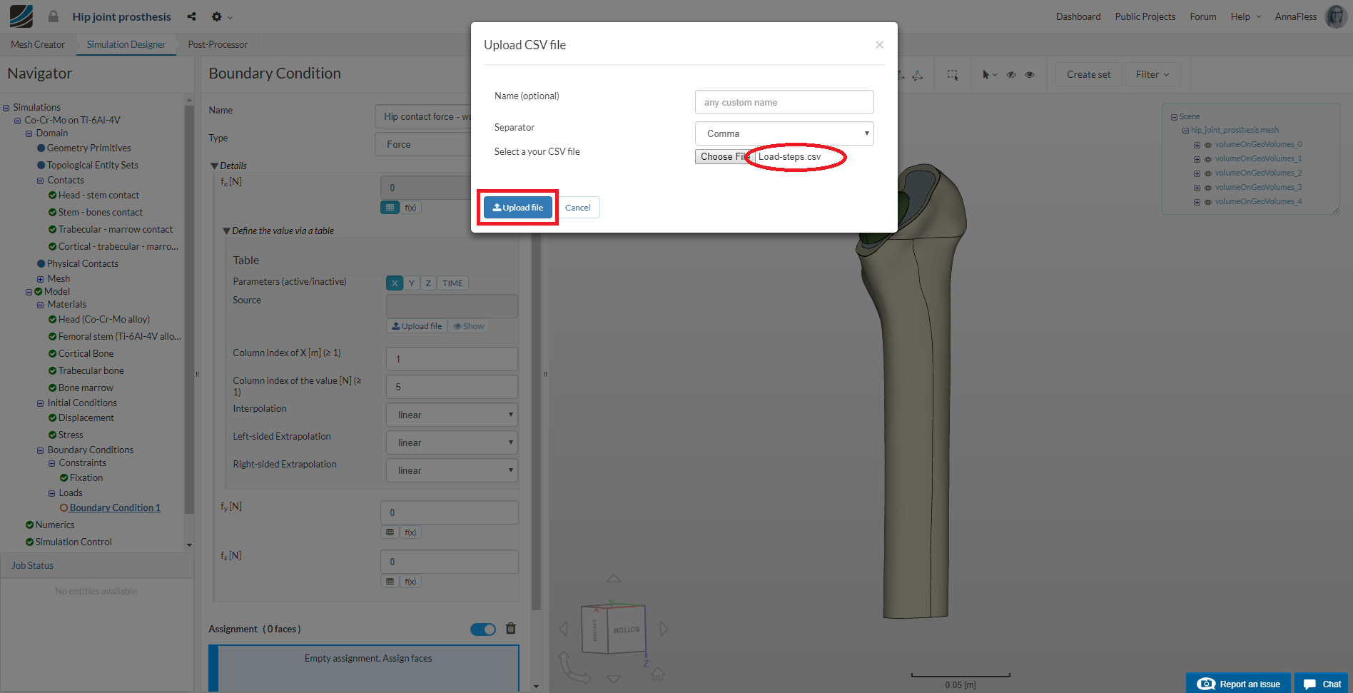1353x693 pixels.
Task: Select f(x) formula input for fx
Action: [x=410, y=208]
